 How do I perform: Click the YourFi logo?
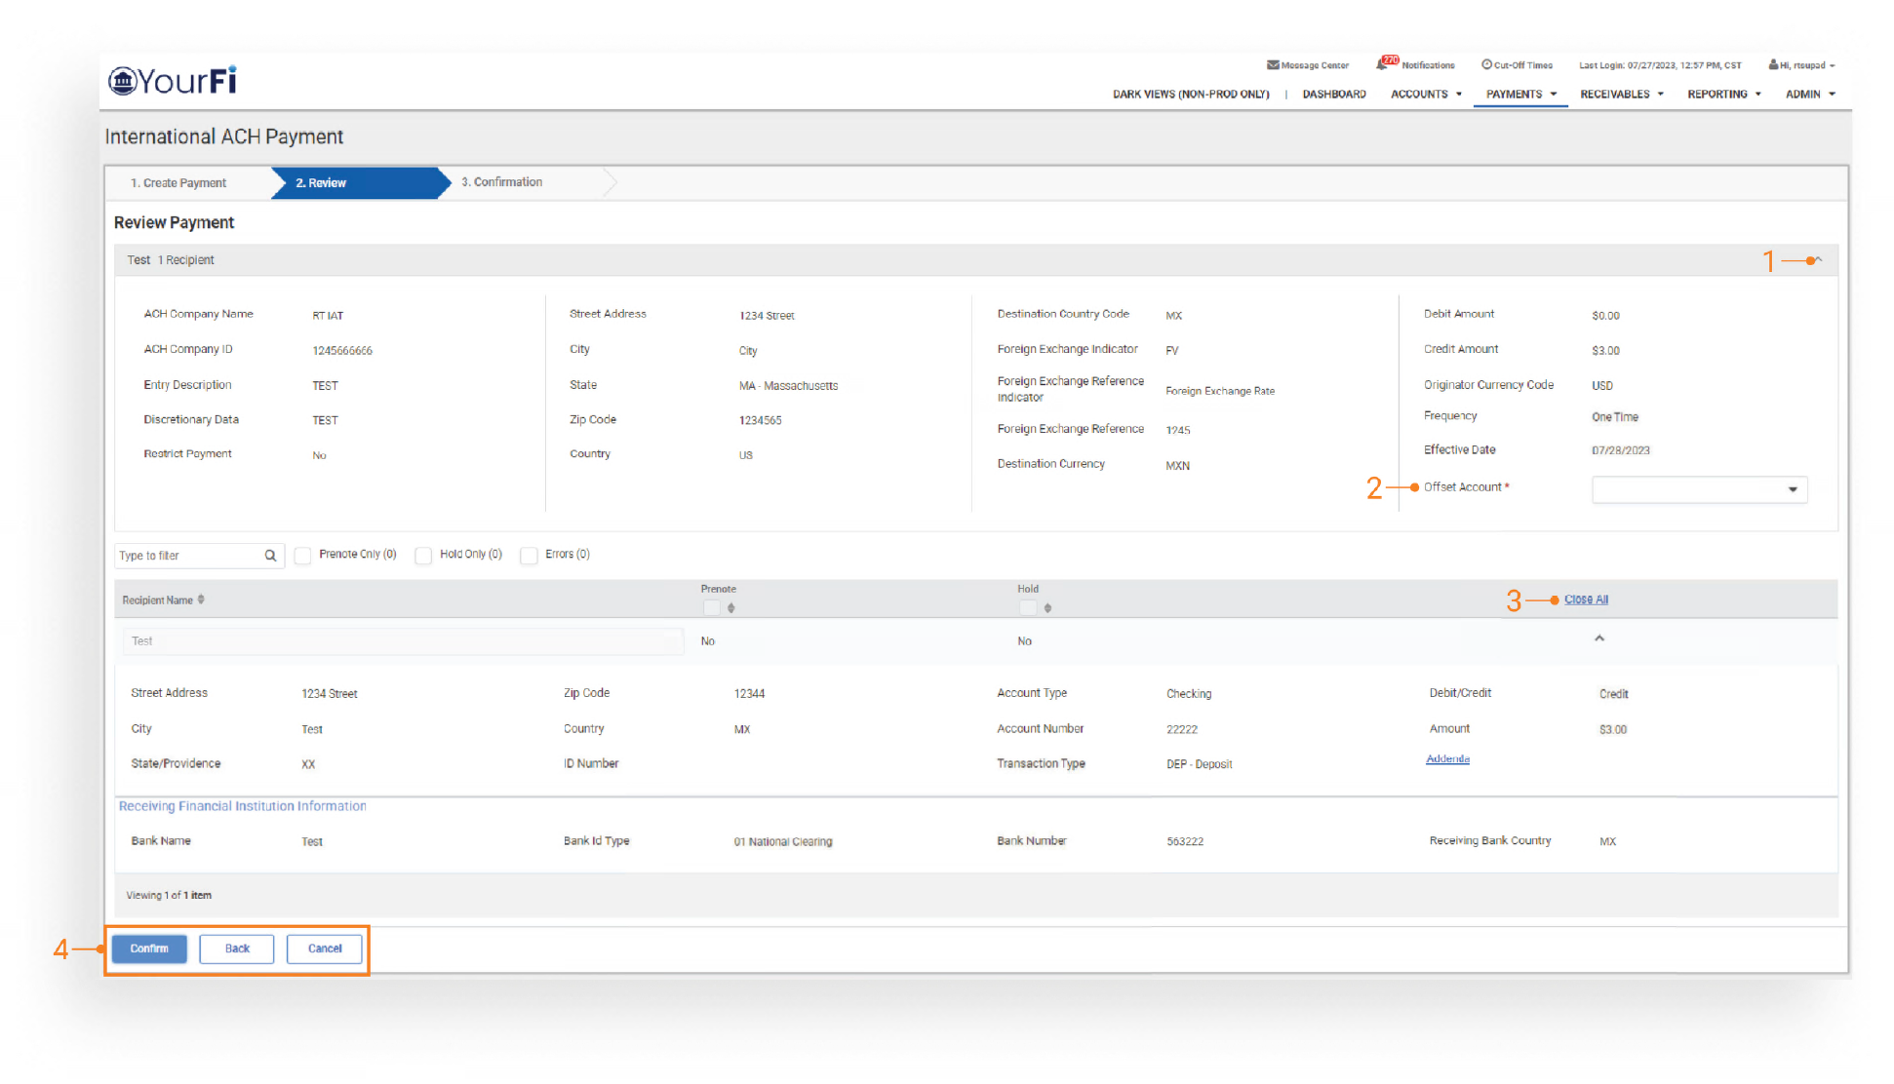173,81
